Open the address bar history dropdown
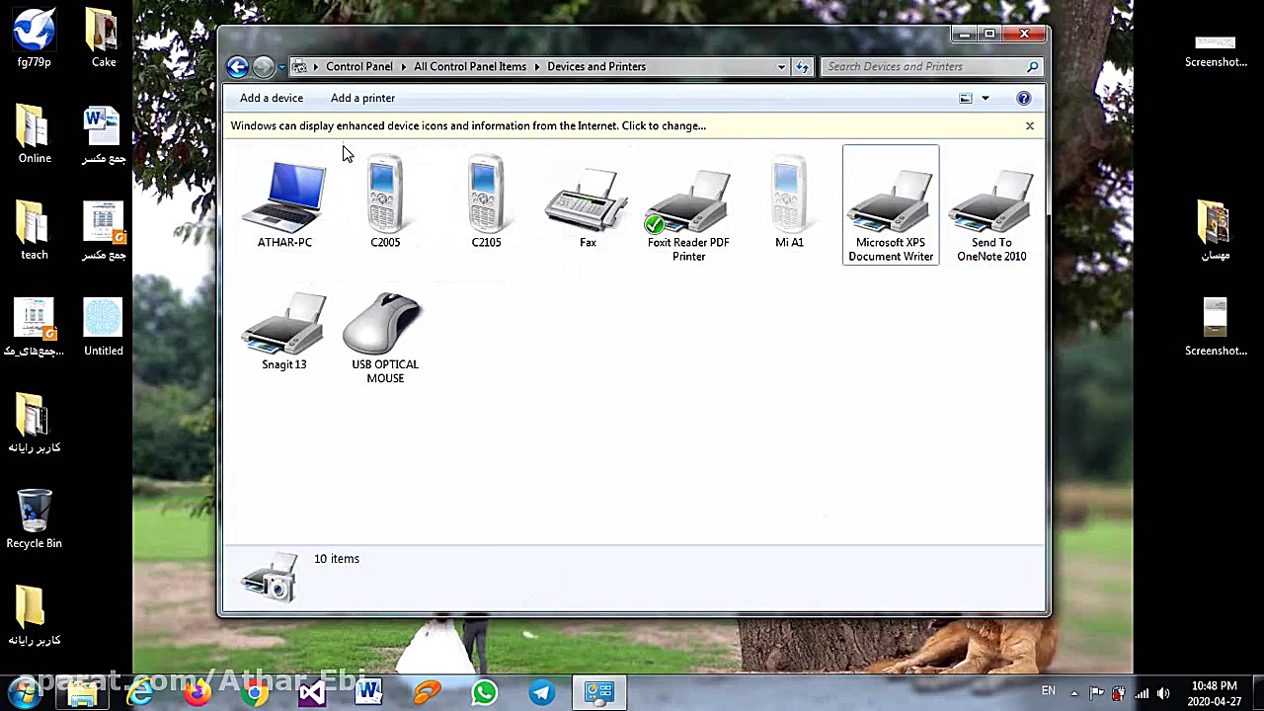 pos(781,67)
